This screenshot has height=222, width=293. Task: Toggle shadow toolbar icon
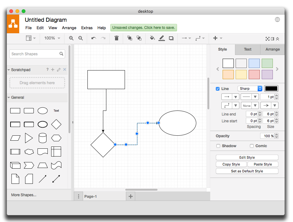coord(171,38)
